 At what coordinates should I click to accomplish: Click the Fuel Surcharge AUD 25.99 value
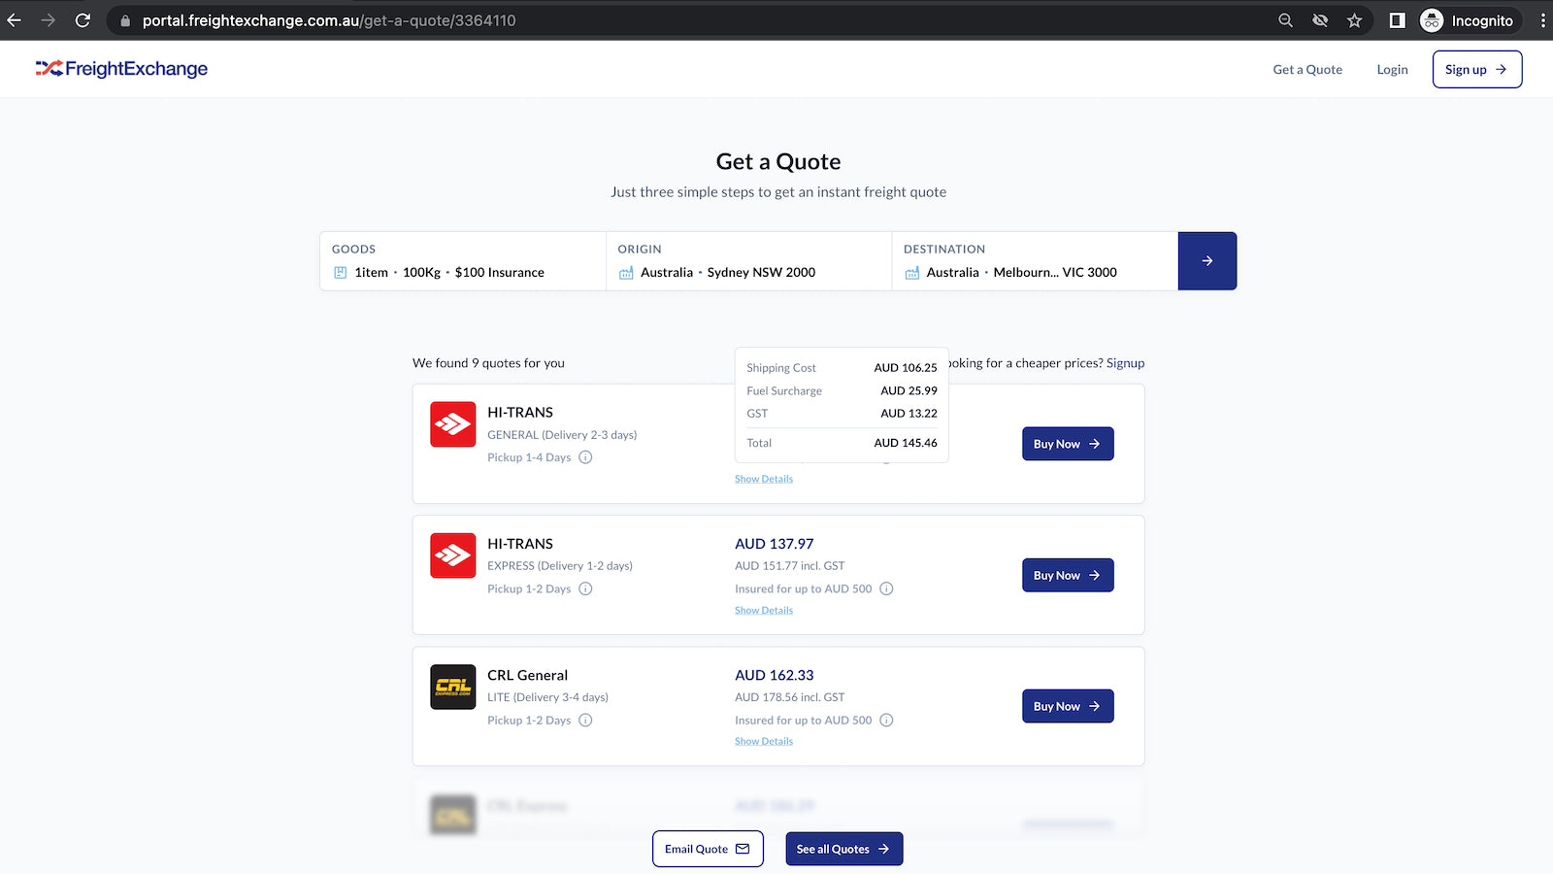909,390
